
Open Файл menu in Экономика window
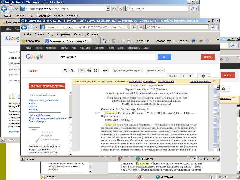point(27,34)
